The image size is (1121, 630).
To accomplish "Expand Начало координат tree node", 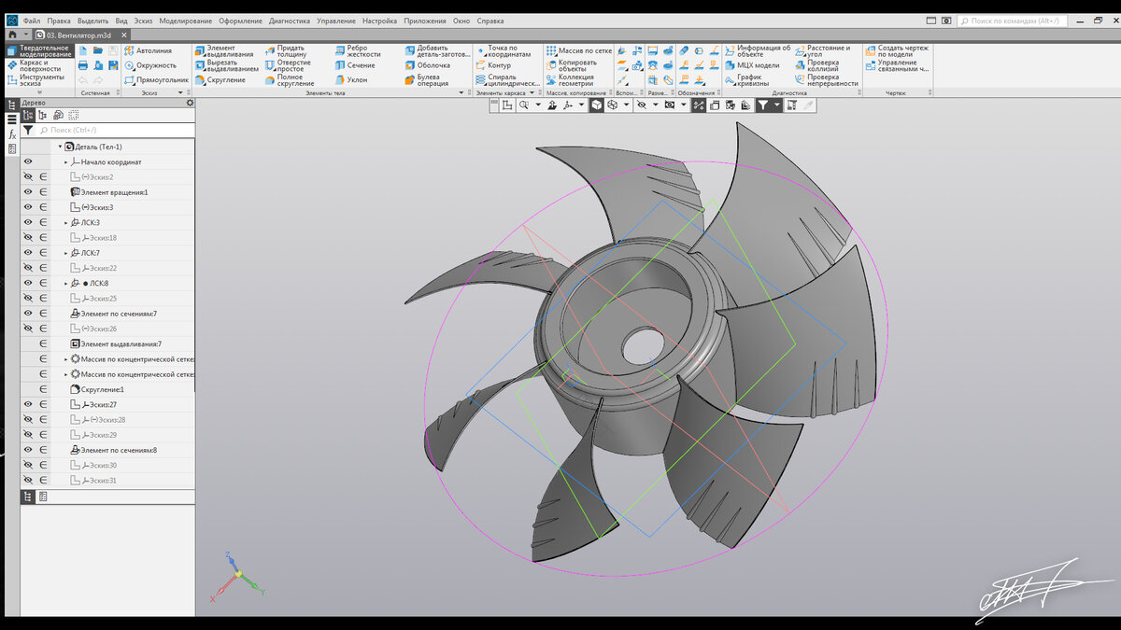I will (x=65, y=161).
